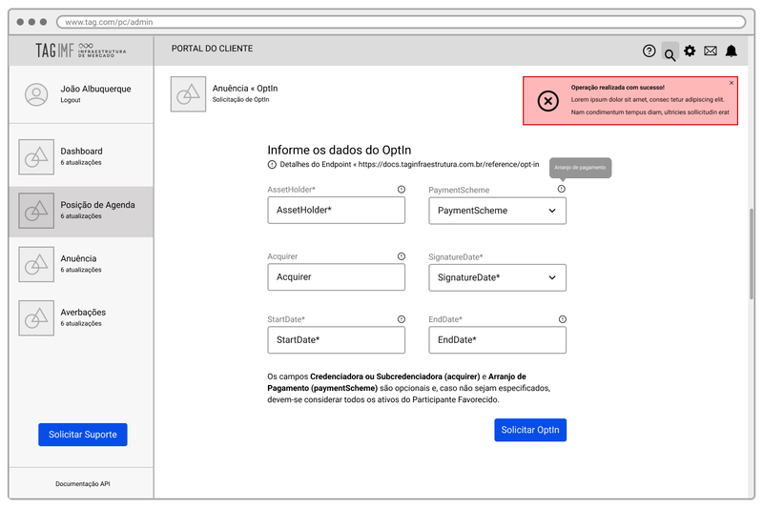Click the search magnifier icon

(x=670, y=53)
